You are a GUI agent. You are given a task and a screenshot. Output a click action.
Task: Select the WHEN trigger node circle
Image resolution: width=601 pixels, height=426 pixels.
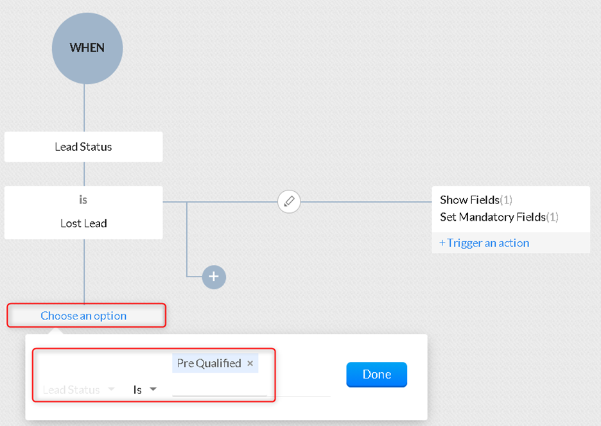(87, 48)
